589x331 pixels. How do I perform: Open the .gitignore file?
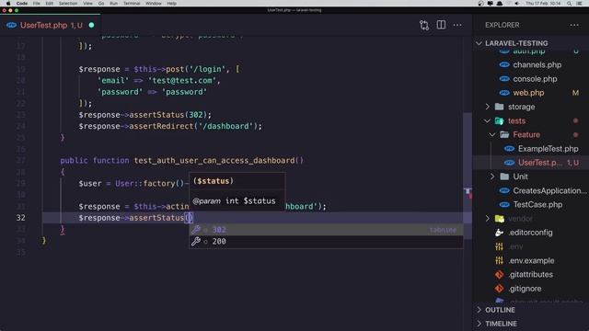coord(525,289)
